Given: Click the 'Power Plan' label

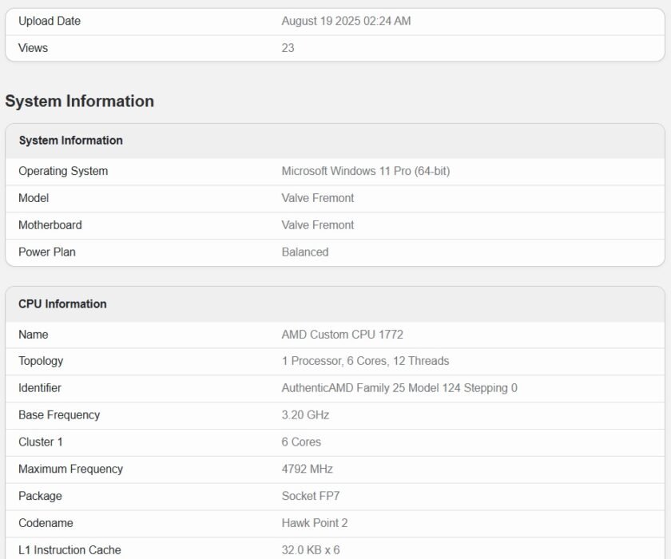Looking at the screenshot, I should pos(46,252).
